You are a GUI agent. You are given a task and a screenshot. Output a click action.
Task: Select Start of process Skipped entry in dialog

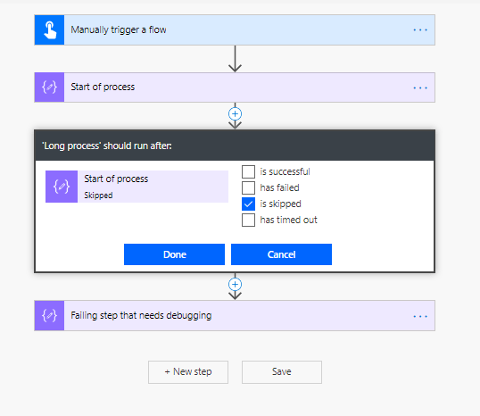(137, 187)
